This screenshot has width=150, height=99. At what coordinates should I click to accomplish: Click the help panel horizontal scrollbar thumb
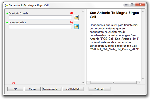tap(113, 83)
